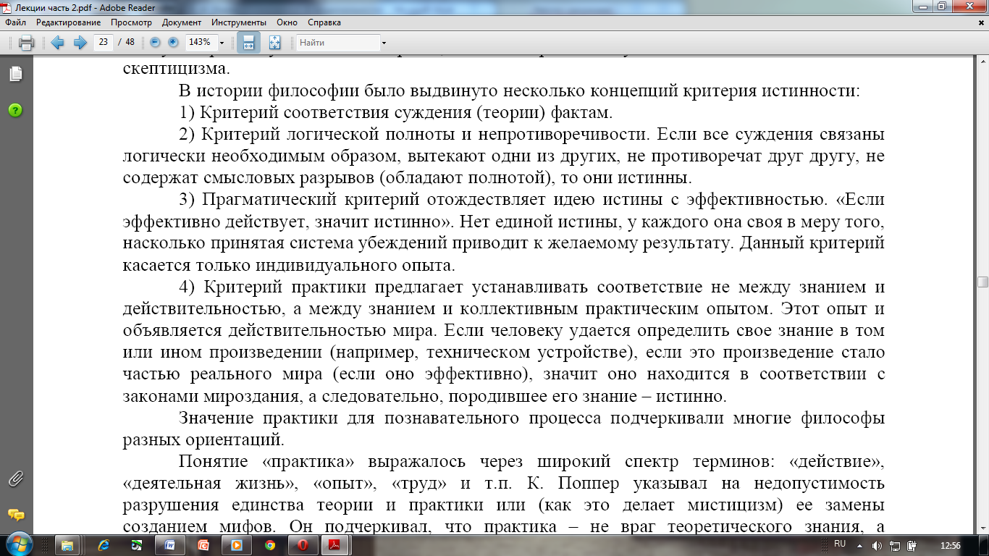
Task: Open the Редактирование menu
Action: coord(70,22)
